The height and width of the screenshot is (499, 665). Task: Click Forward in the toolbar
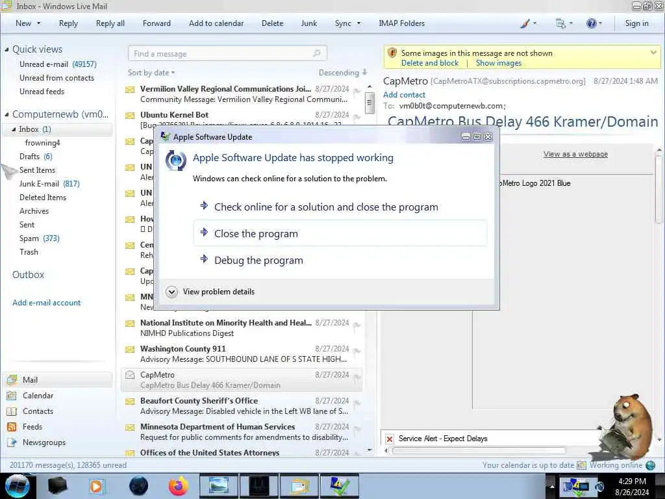pos(157,23)
